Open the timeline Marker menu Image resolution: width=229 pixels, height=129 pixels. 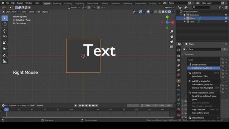click(40, 105)
